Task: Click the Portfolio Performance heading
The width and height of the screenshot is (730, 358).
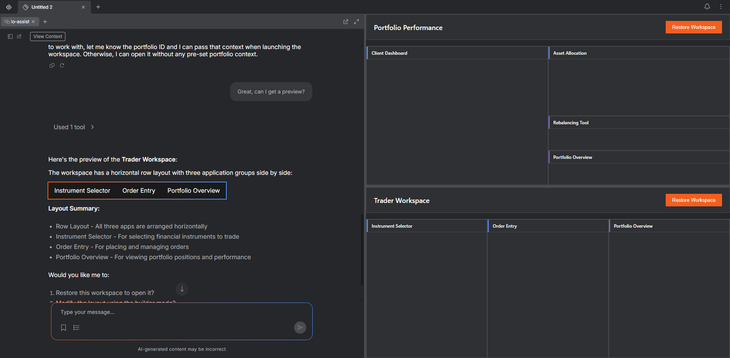Action: tap(408, 28)
